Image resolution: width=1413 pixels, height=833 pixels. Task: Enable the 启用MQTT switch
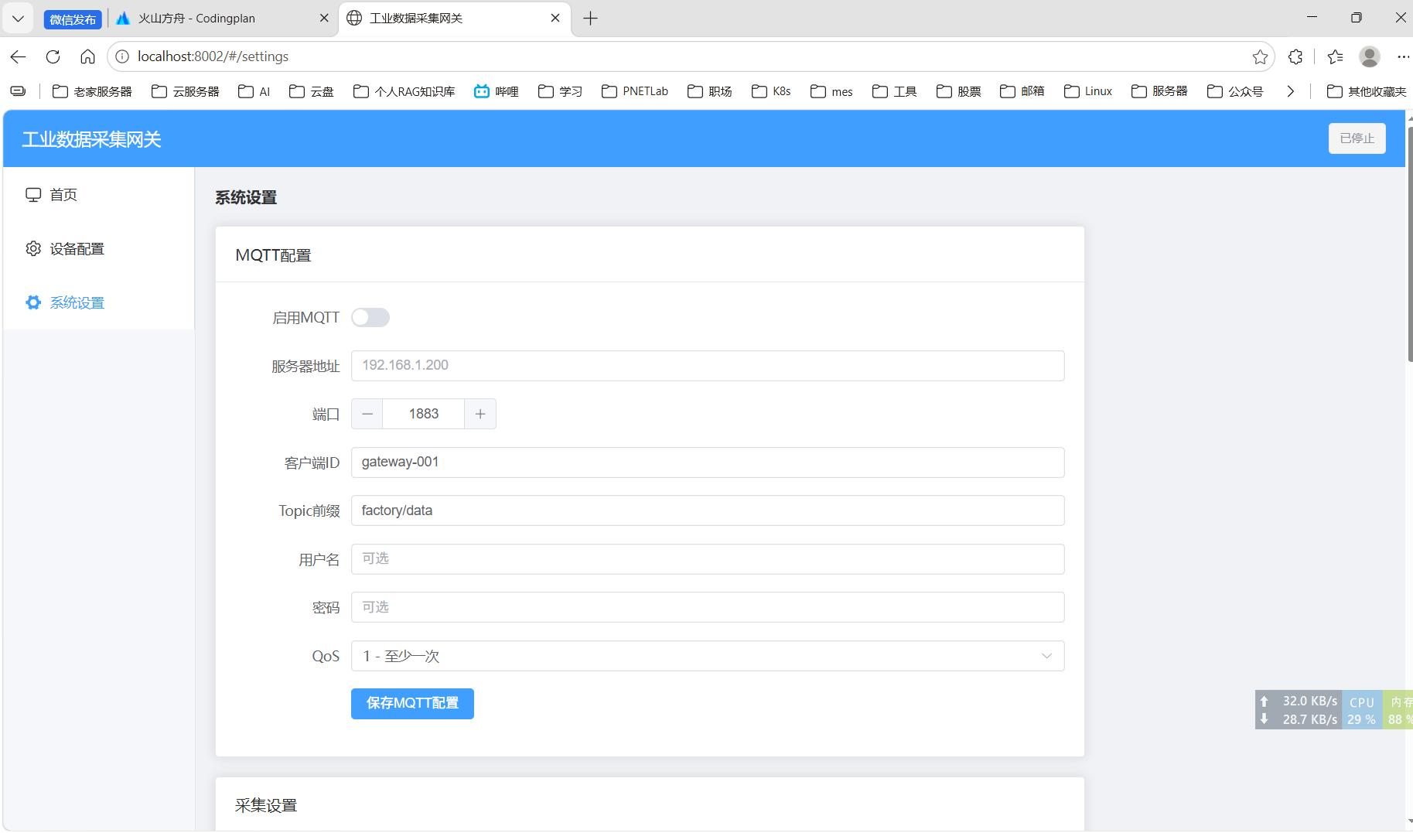click(x=370, y=318)
